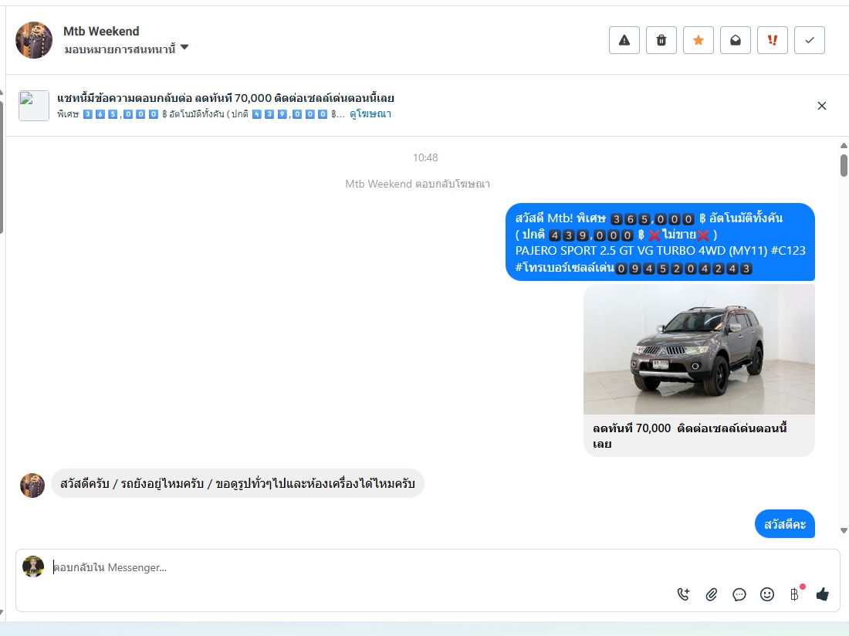Open the ดูโฆษณา link

[370, 113]
